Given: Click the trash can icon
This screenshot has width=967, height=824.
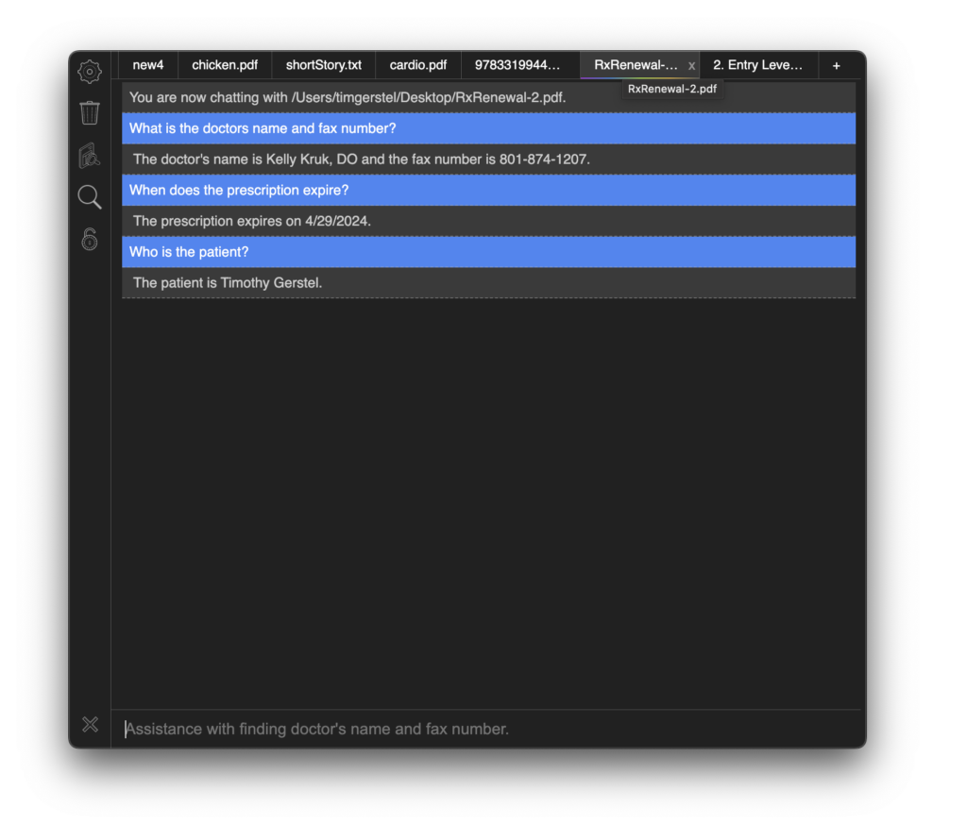Looking at the screenshot, I should click(90, 113).
